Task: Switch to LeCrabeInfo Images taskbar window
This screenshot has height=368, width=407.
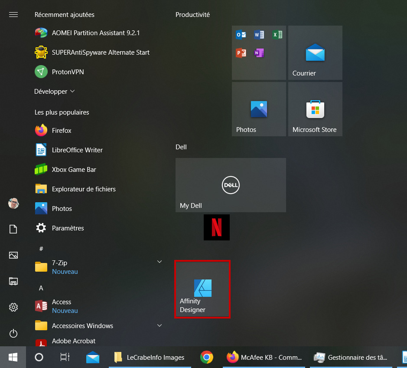Action: 150,357
